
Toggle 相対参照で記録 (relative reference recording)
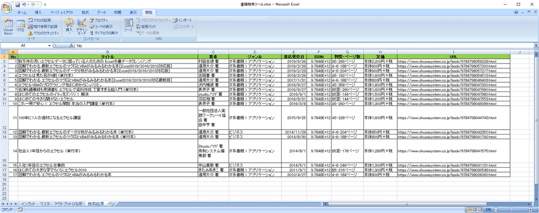[43, 26]
